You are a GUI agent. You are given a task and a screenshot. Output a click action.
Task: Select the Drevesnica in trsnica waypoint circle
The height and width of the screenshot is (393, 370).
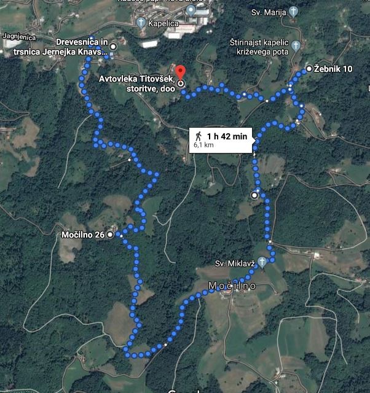113,47
